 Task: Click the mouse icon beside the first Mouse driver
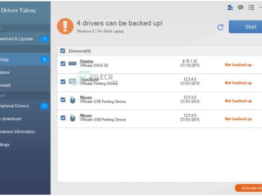tap(73, 100)
